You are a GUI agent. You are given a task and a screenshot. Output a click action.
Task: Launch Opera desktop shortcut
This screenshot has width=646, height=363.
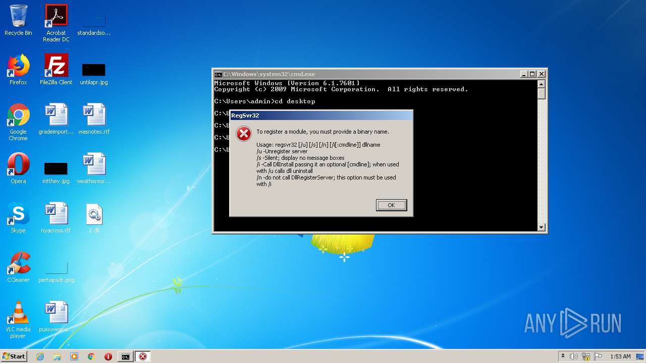pos(18,168)
